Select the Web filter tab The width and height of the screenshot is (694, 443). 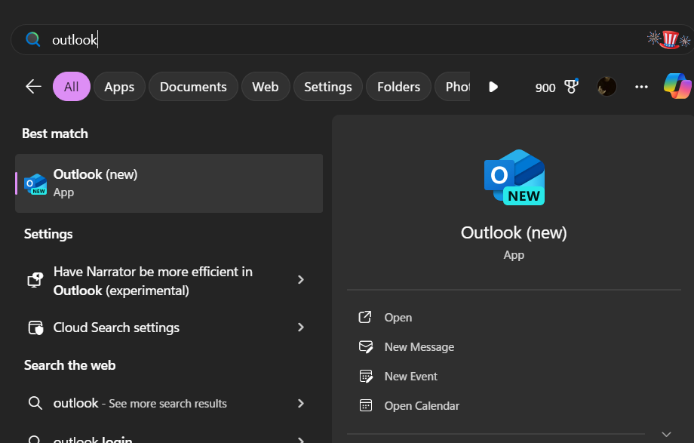tap(265, 87)
